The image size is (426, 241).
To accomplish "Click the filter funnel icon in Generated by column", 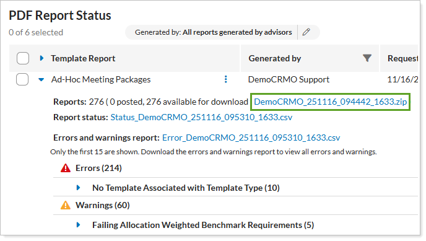I will click(x=367, y=58).
